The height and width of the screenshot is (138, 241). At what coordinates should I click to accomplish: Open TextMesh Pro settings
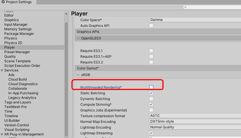pos(15,107)
